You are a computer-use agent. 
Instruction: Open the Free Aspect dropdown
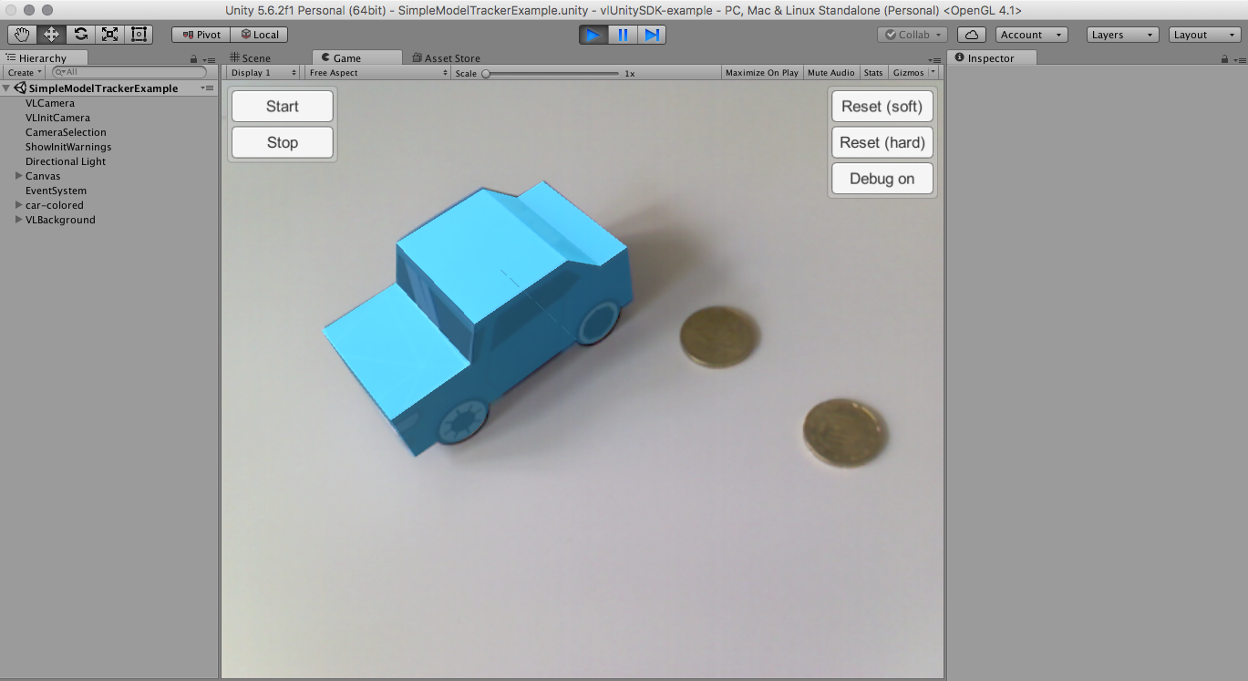click(377, 73)
